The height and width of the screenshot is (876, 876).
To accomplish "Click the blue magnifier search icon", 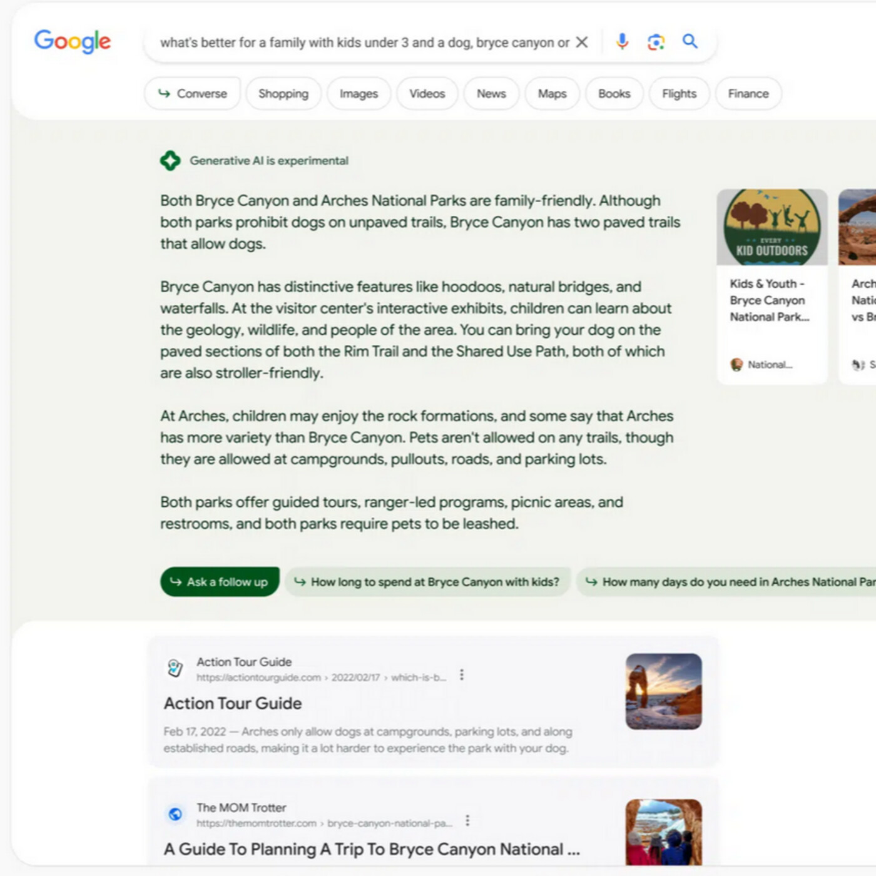I will pyautogui.click(x=690, y=41).
